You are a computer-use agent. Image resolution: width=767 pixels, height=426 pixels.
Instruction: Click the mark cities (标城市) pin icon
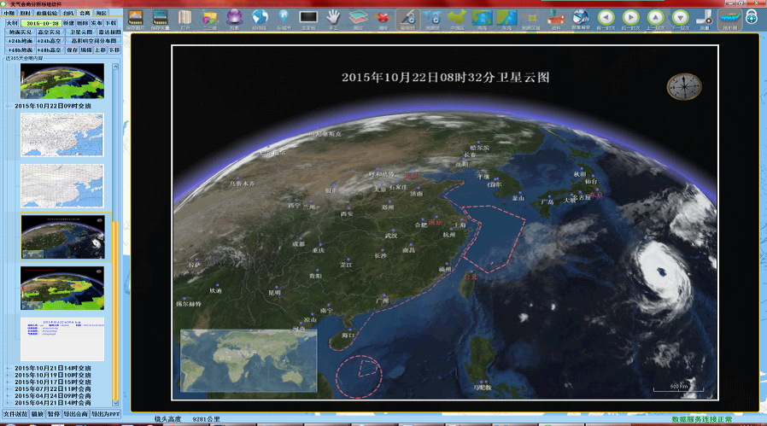click(x=284, y=20)
